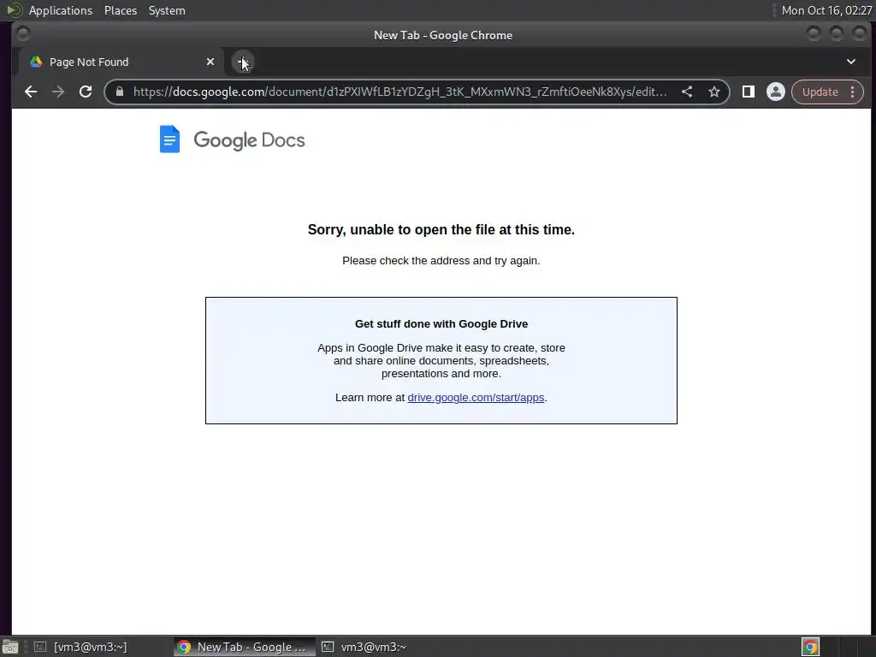Image resolution: width=876 pixels, height=657 pixels.
Task: Close the Page Not Found tab
Action: coord(210,62)
